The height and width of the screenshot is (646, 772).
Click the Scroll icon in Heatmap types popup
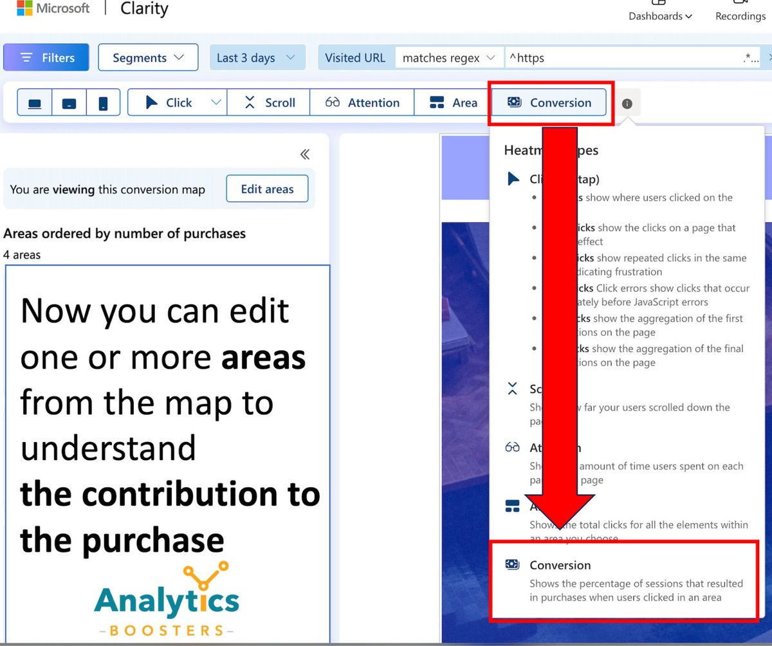513,389
